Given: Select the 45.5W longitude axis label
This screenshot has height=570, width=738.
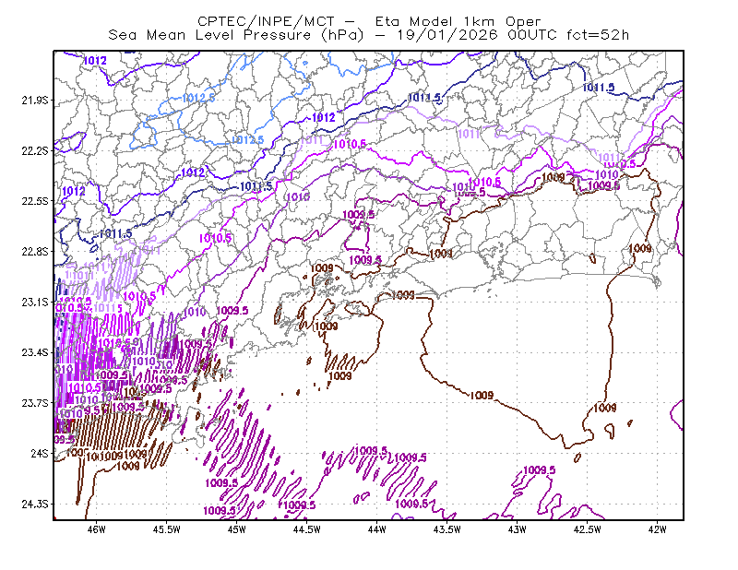Looking at the screenshot, I should coord(167,529).
